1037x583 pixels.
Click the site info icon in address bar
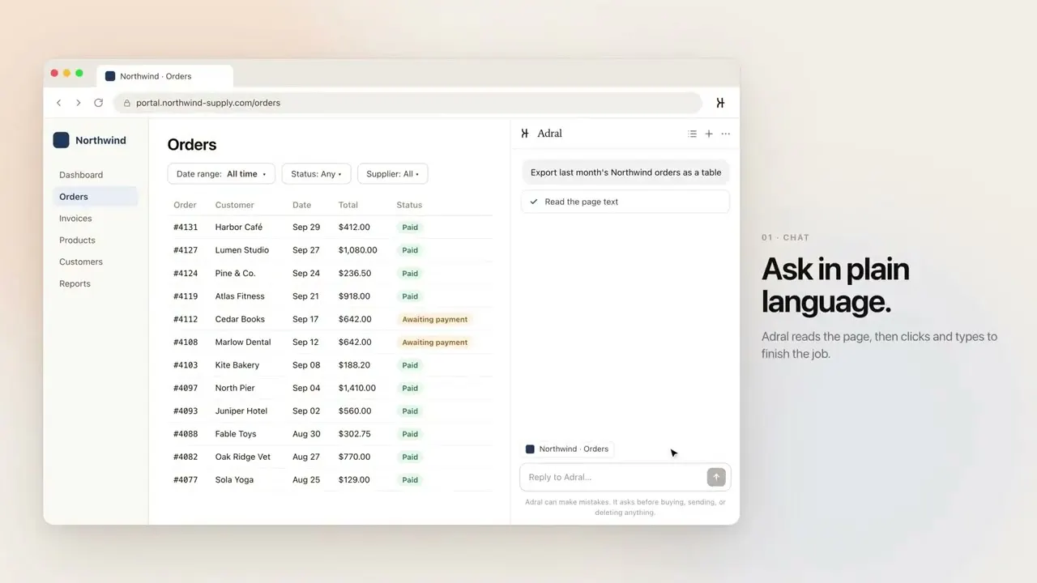(126, 103)
